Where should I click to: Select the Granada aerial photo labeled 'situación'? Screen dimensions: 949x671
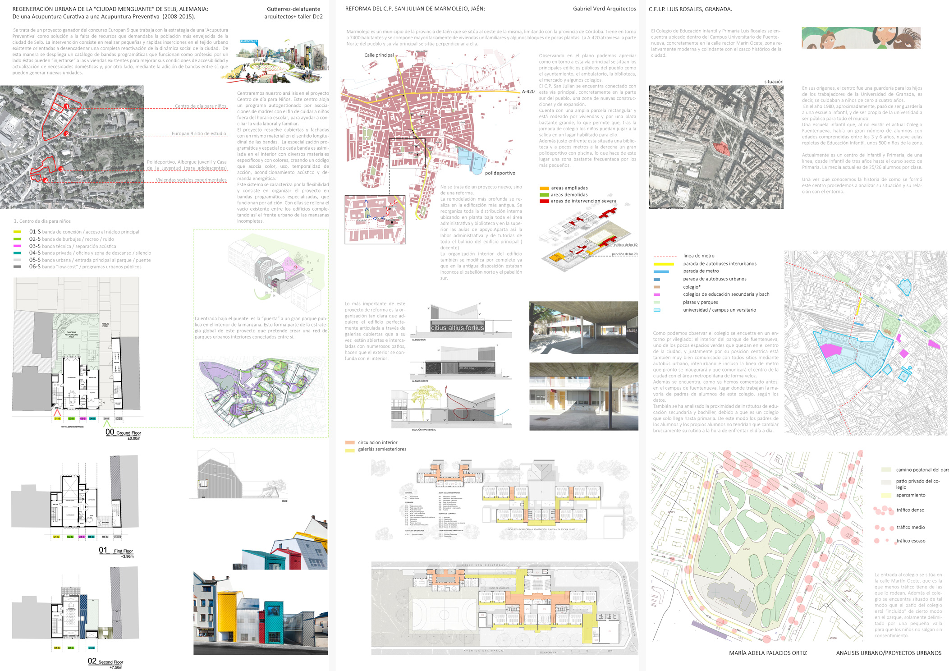click(716, 147)
